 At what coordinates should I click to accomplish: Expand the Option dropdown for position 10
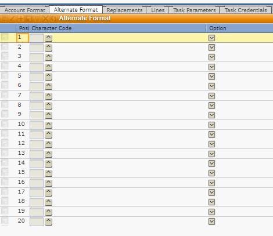pos(211,125)
